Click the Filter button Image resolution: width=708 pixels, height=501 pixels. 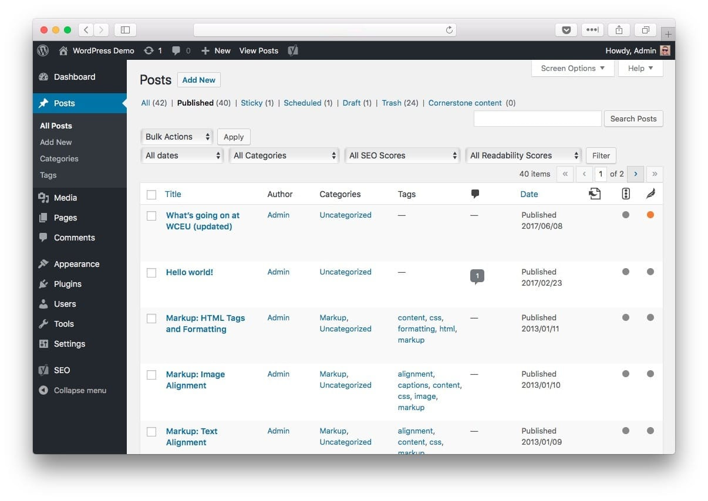point(601,155)
